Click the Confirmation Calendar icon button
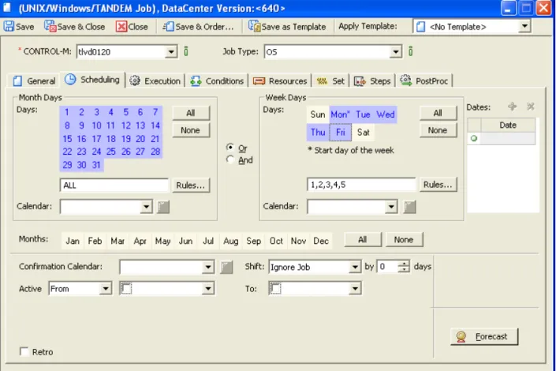This screenshot has width=556, height=371. point(226,267)
